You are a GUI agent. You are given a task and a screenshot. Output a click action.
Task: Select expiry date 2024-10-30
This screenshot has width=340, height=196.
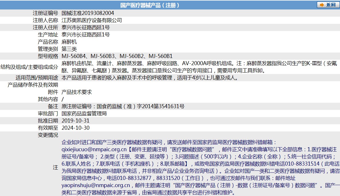(x=75, y=128)
